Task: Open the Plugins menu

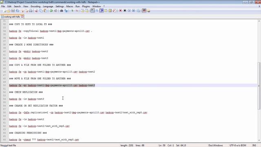Action: click(86, 7)
